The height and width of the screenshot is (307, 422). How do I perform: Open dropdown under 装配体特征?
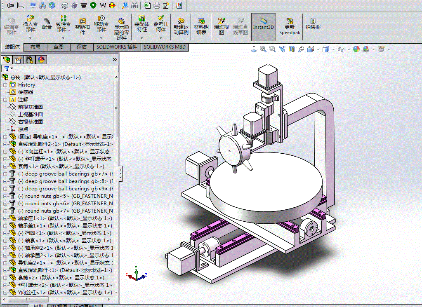pos(142,38)
